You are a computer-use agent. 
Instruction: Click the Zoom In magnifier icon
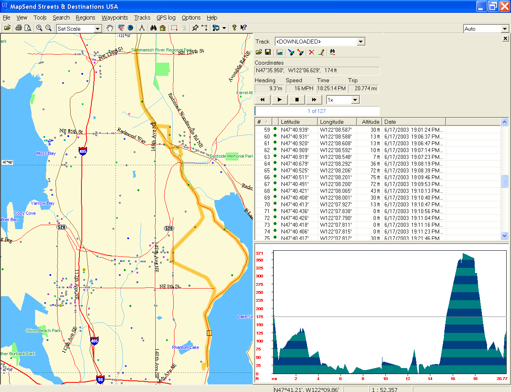tap(39, 28)
